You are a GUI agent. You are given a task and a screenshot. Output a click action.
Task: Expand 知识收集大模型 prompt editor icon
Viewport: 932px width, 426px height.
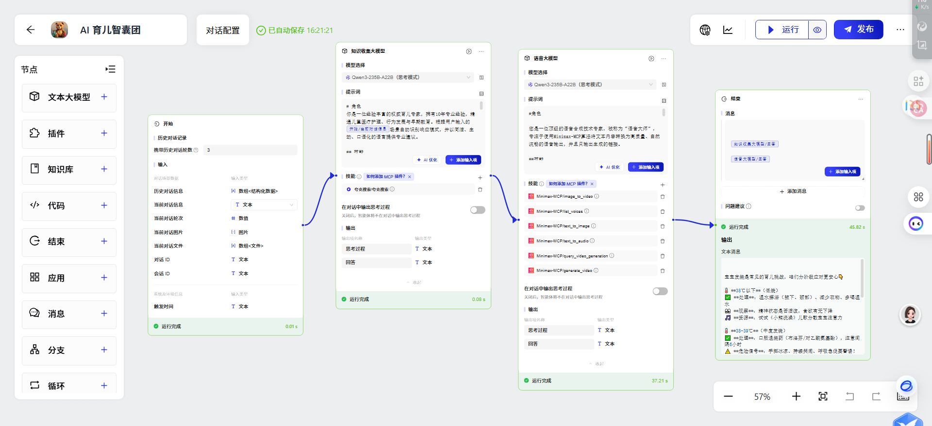(x=482, y=94)
